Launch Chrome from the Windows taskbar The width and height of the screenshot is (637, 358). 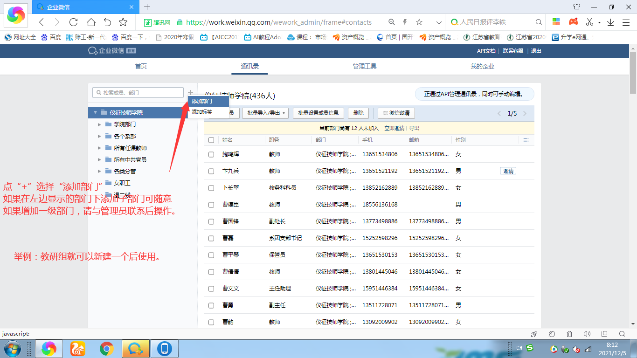tap(107, 348)
